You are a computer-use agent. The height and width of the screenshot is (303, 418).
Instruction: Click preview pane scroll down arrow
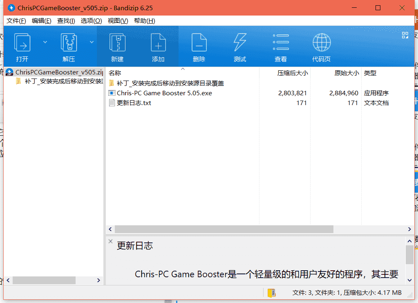(x=409, y=281)
